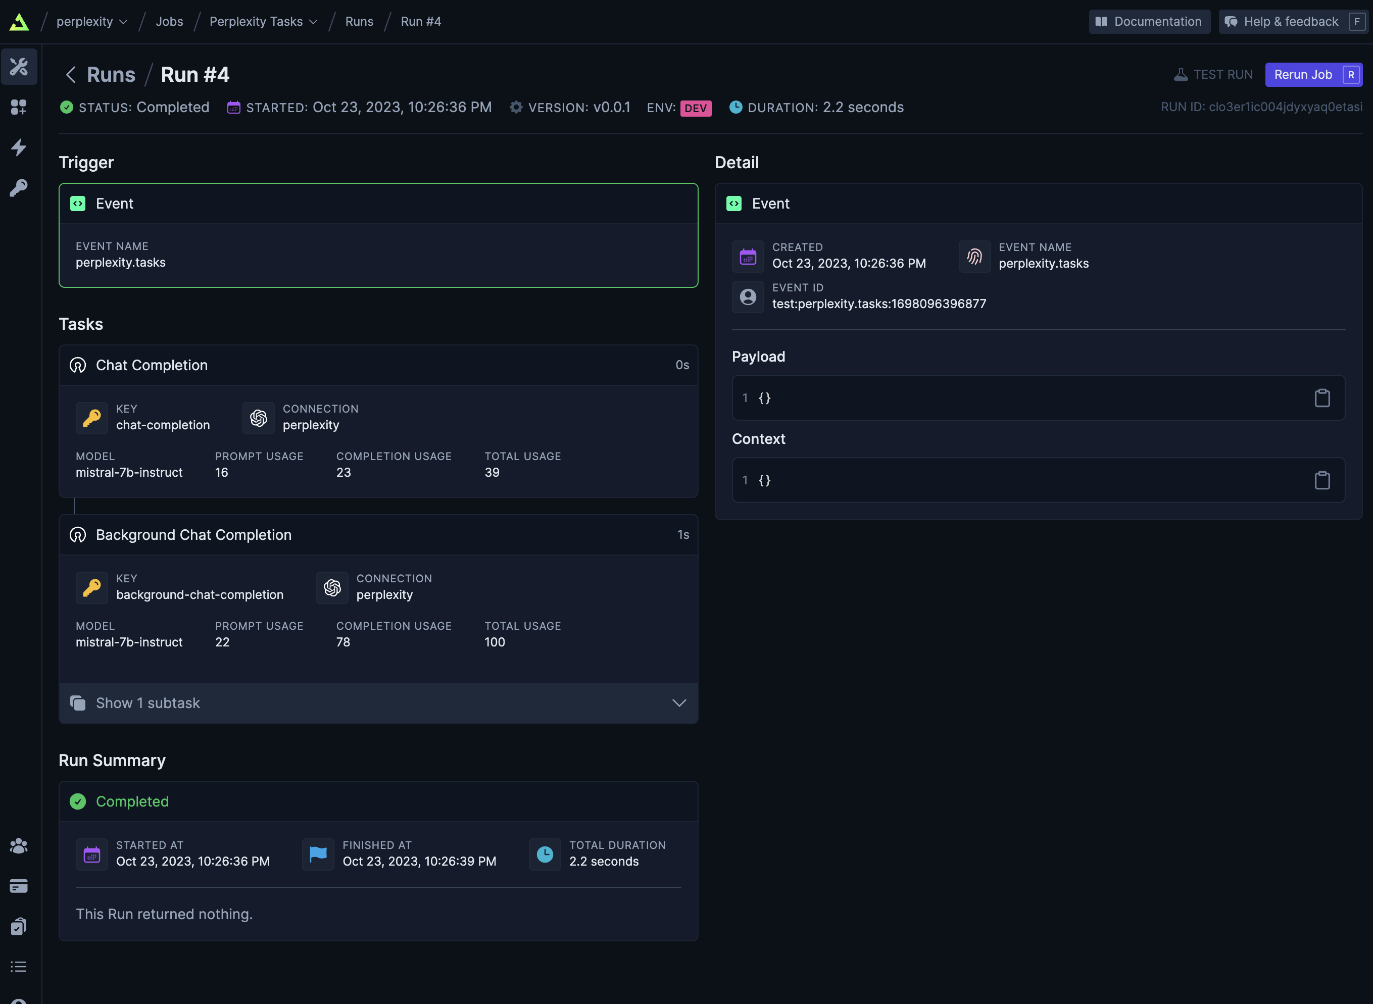Click 'This Run returned nothing.' text

click(164, 914)
